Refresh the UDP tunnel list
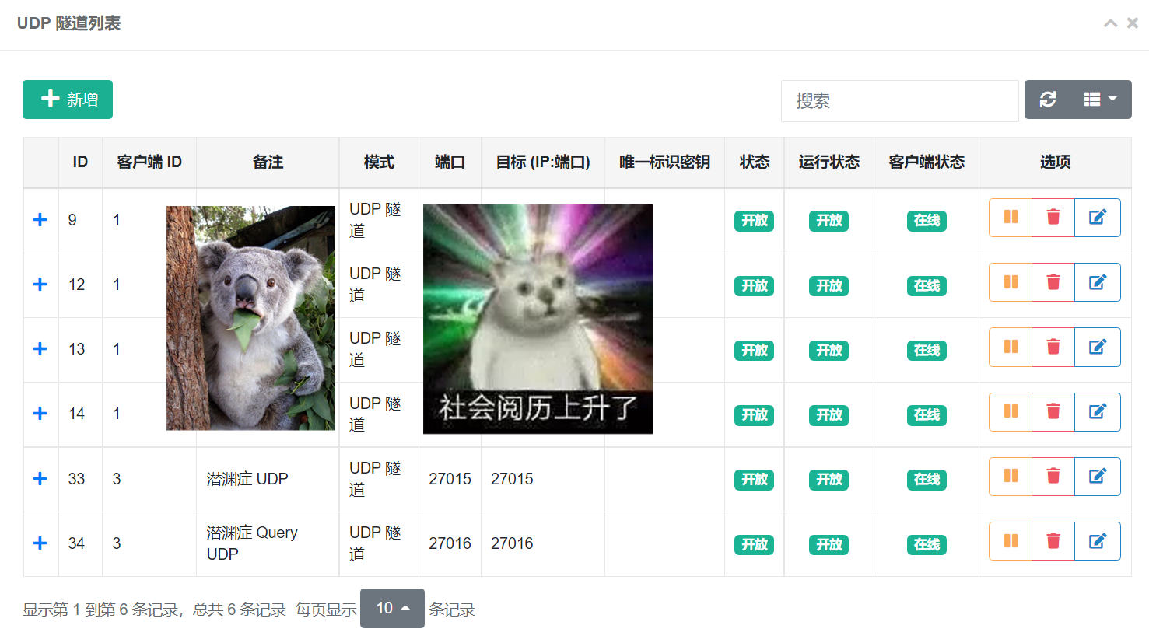Screen dimensions: 1149x636 point(1048,100)
